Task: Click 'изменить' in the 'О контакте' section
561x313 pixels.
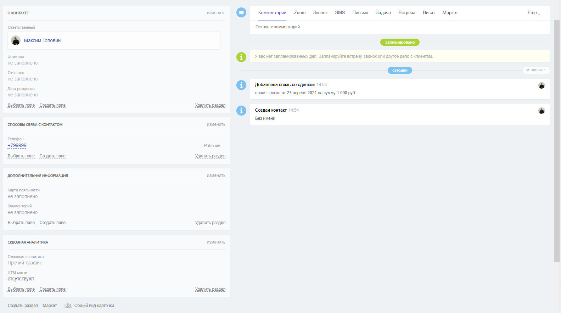Action: [x=216, y=13]
